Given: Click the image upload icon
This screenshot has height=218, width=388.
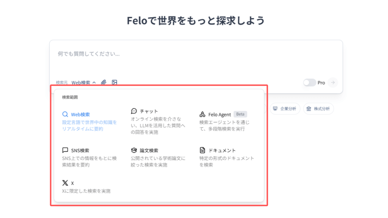Looking at the screenshot, I should [x=114, y=82].
